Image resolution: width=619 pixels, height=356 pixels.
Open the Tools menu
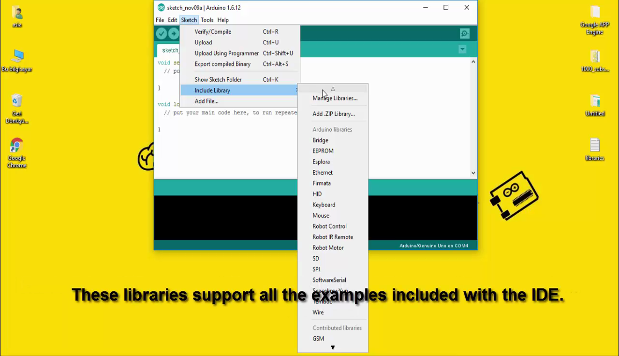tap(207, 20)
